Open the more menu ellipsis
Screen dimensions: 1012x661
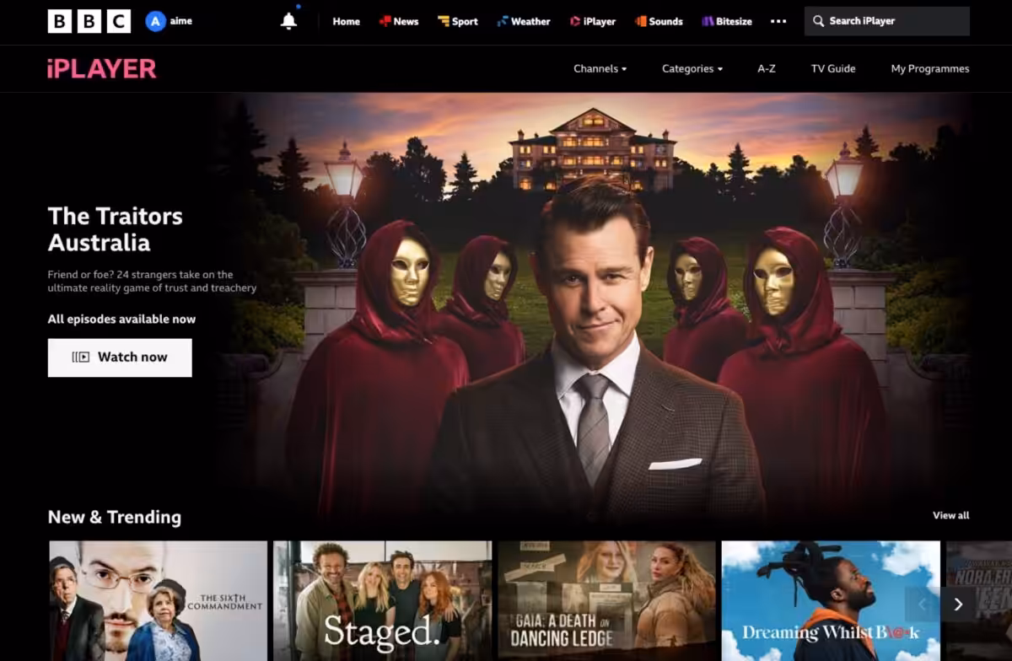[778, 21]
